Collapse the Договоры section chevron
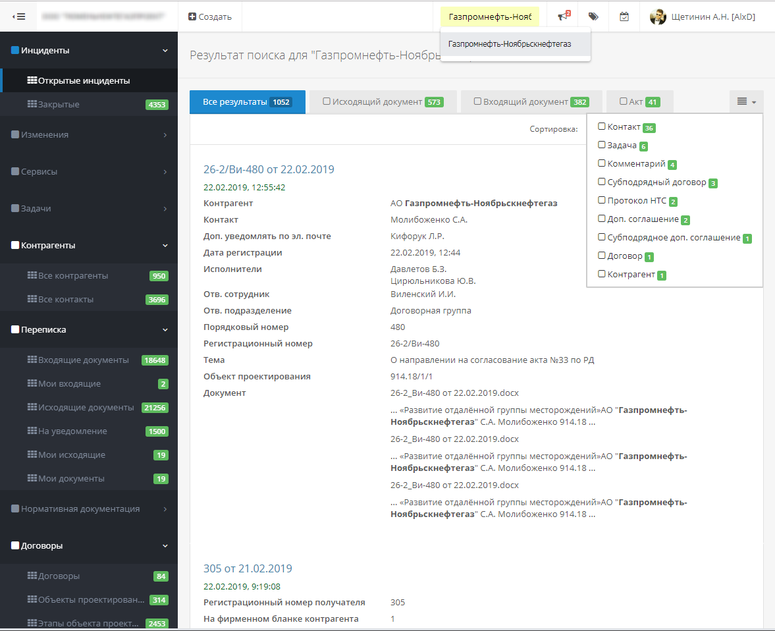Screen dimensions: 775x631 pos(165,546)
